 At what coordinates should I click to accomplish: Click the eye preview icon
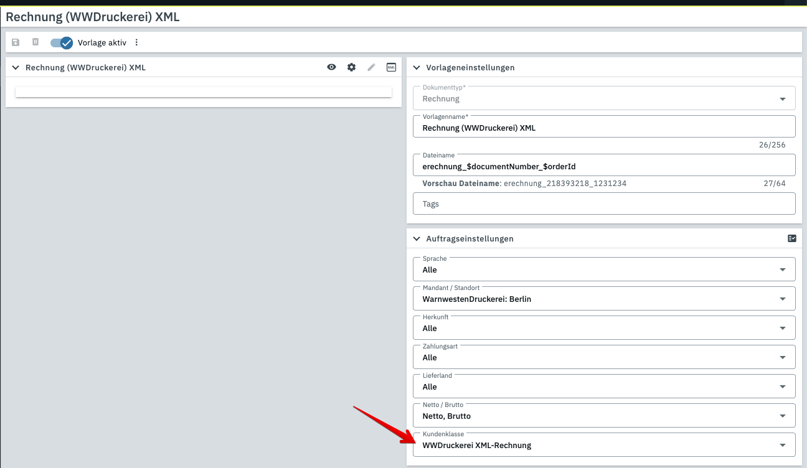pos(332,67)
